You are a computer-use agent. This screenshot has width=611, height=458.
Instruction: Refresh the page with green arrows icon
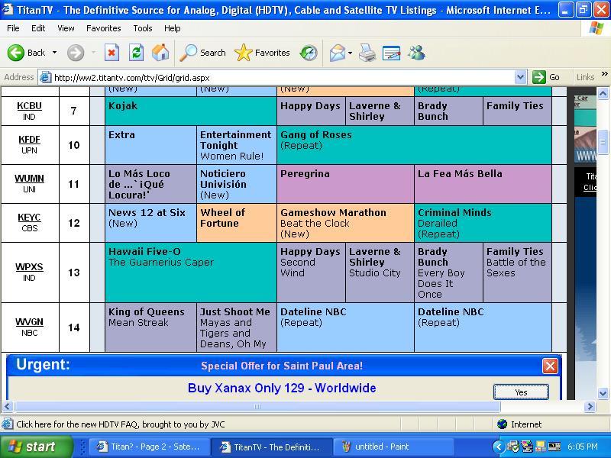[x=137, y=53]
